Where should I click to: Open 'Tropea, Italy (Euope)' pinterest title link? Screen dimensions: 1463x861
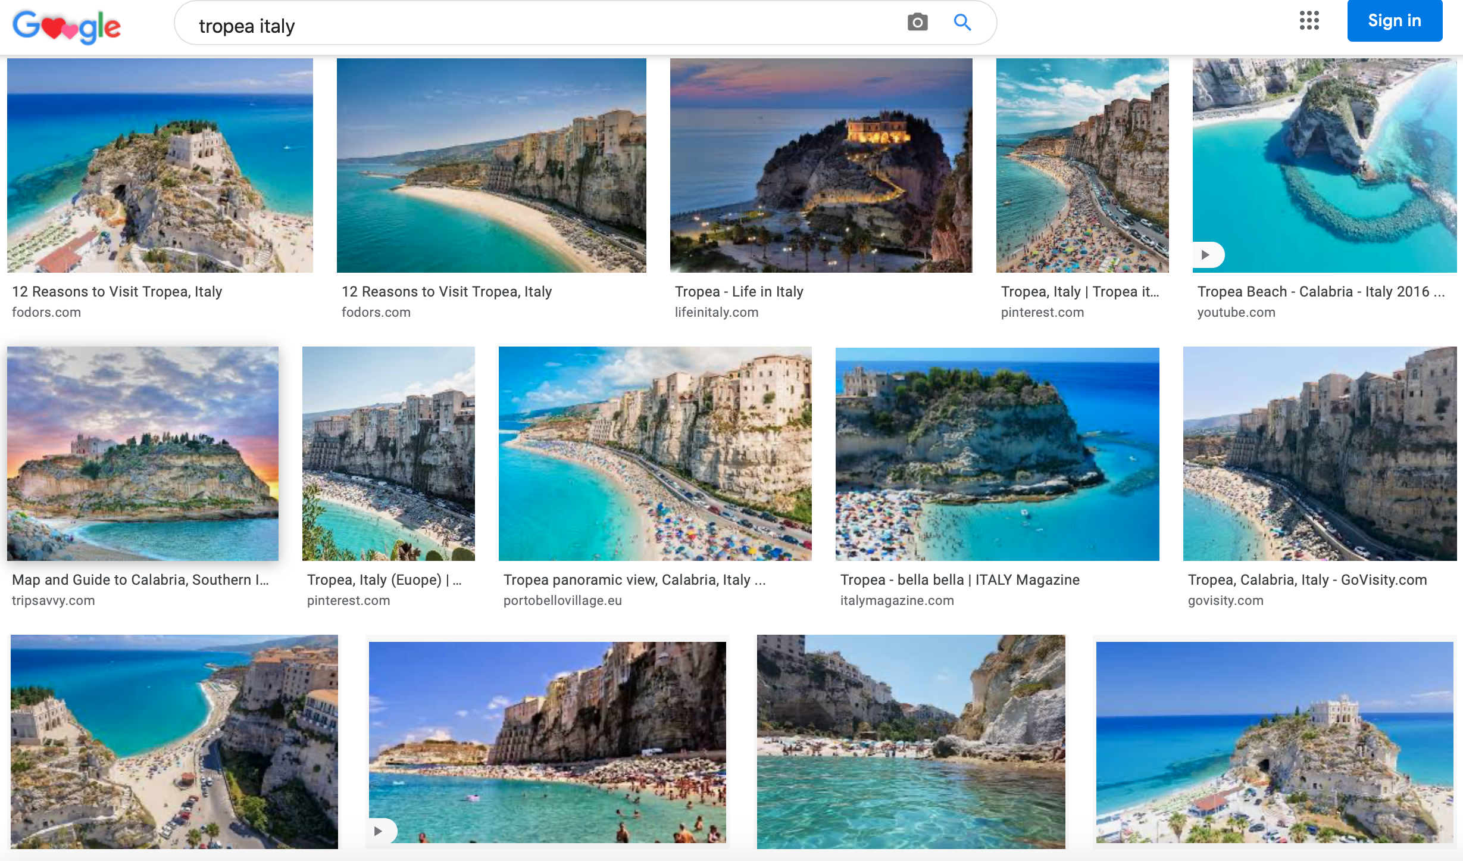[x=384, y=580]
